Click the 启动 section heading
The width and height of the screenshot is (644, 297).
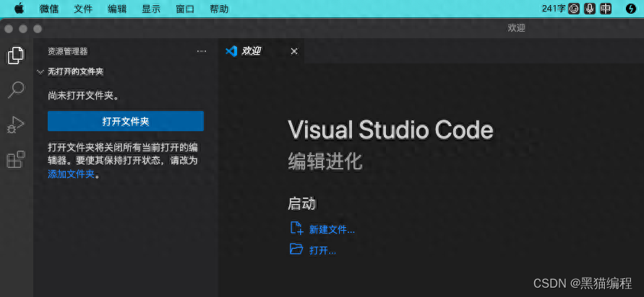302,203
